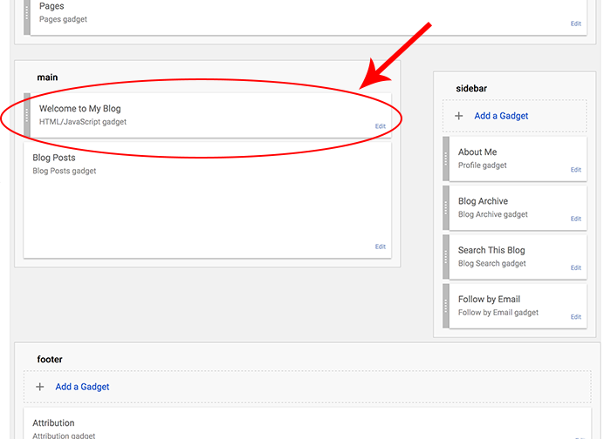Open Edit for Follow by Email gadget

pyautogui.click(x=575, y=317)
